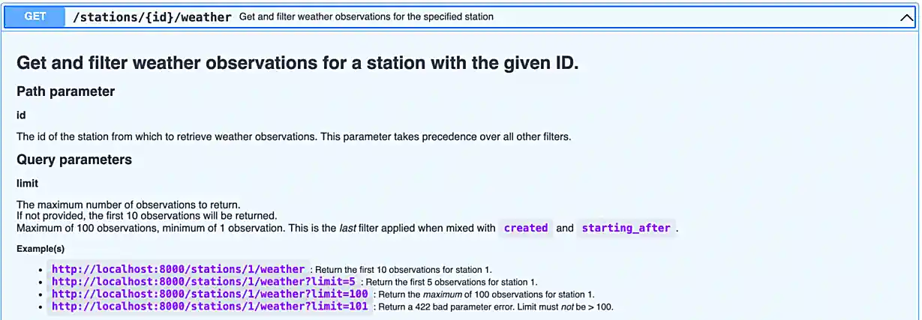
Task: Click the example URL ending in limit=101
Action: pyautogui.click(x=210, y=307)
